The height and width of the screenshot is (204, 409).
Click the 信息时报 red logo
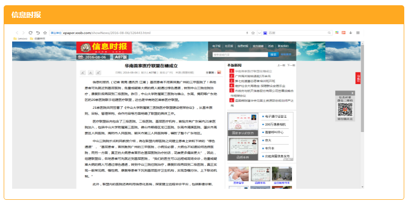pyautogui.click(x=104, y=47)
